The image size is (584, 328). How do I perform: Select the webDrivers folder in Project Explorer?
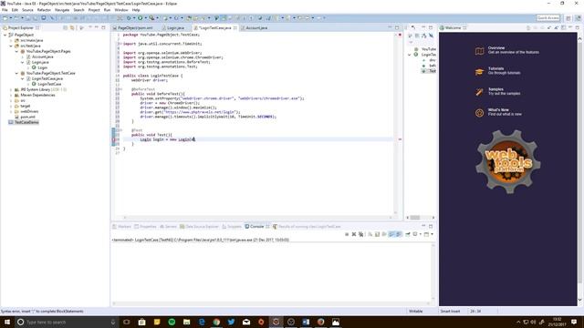coord(29,111)
